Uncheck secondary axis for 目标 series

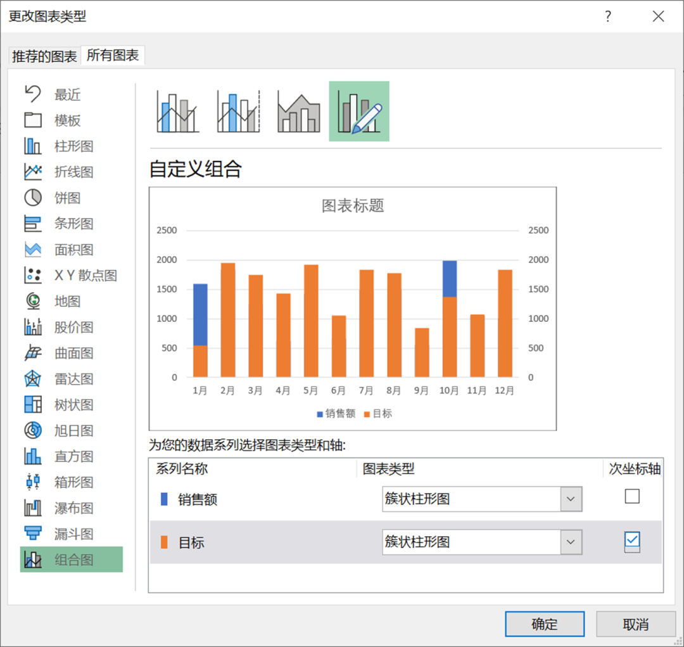click(632, 540)
